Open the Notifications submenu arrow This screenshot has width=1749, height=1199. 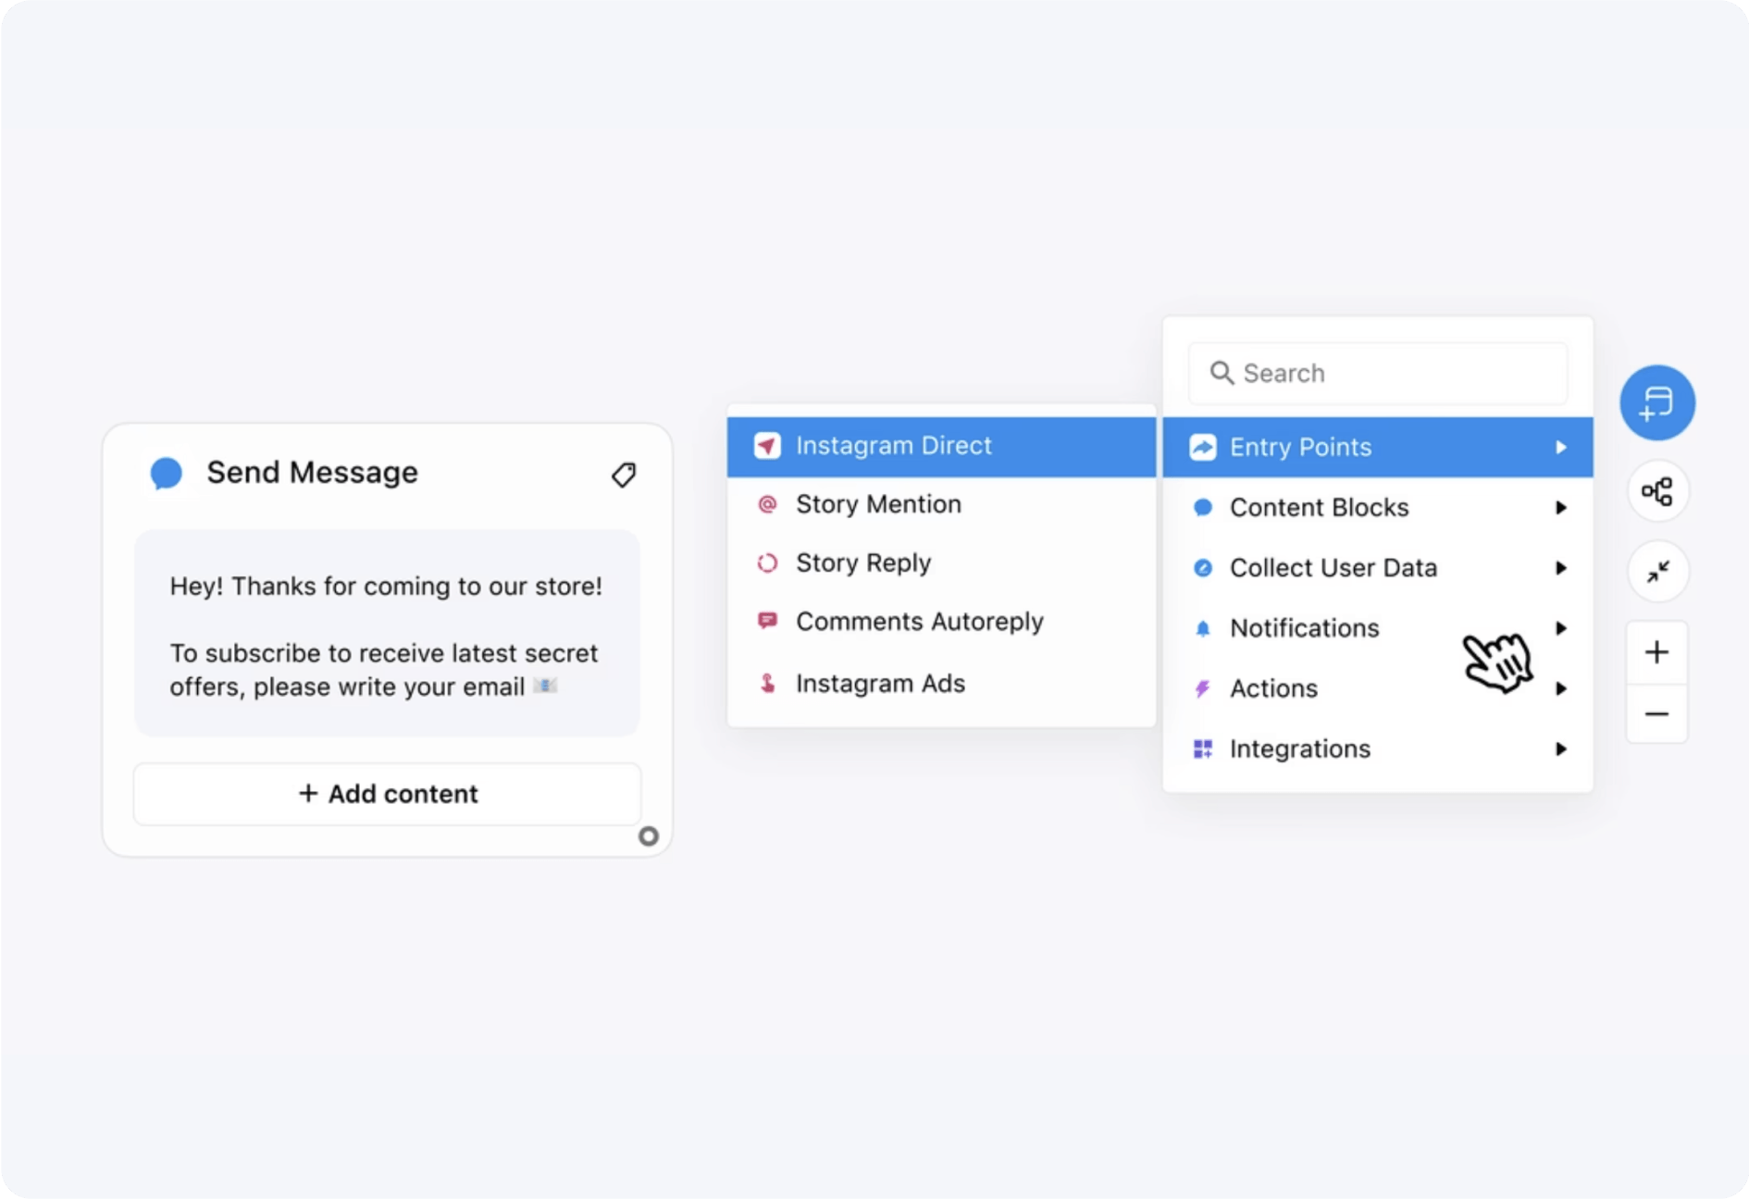click(1560, 628)
